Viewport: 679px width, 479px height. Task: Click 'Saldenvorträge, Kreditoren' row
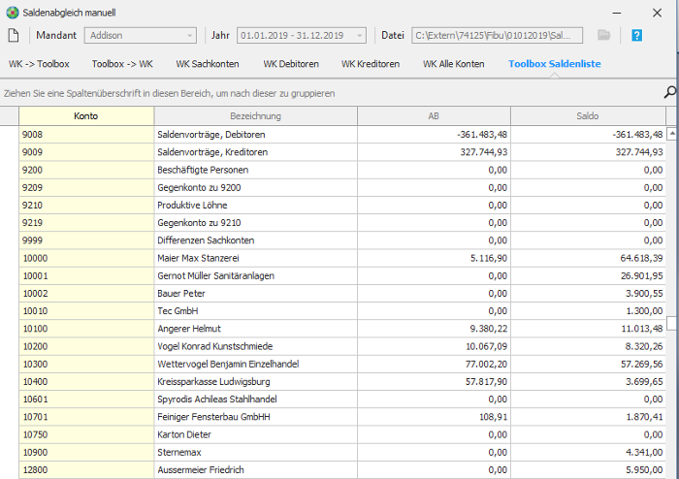click(x=342, y=152)
